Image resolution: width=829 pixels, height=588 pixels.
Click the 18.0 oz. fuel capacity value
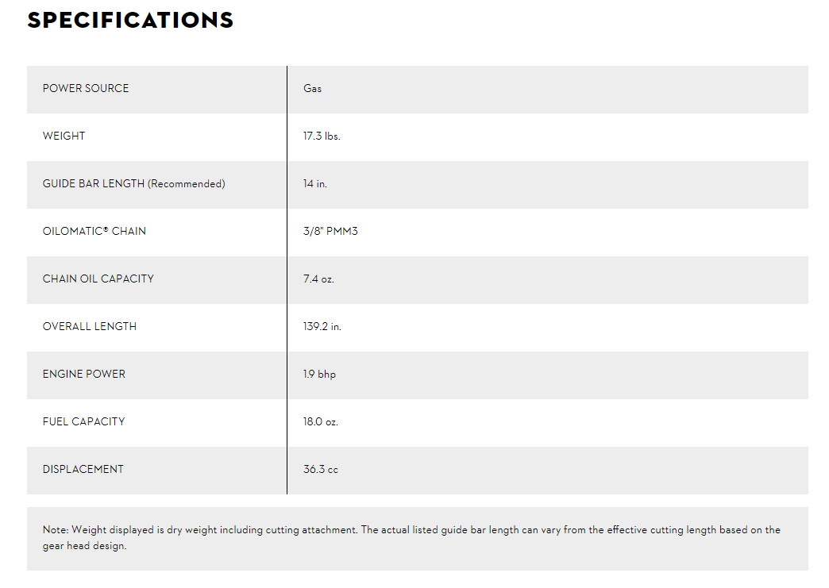321,421
